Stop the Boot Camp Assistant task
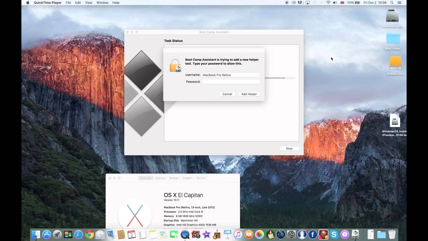This screenshot has width=428, height=241. (x=289, y=149)
